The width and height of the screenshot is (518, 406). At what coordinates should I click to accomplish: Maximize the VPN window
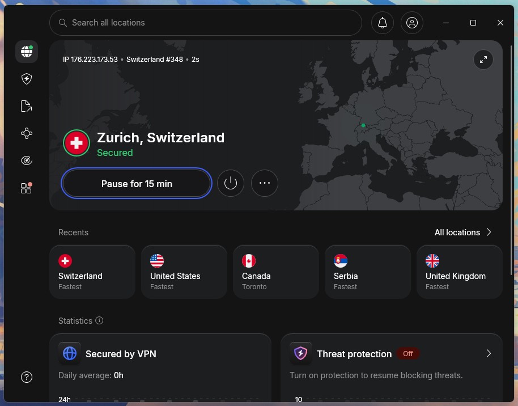tap(473, 23)
